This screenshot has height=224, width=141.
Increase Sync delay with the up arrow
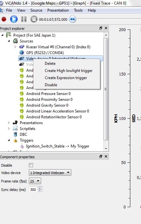point(40,188)
